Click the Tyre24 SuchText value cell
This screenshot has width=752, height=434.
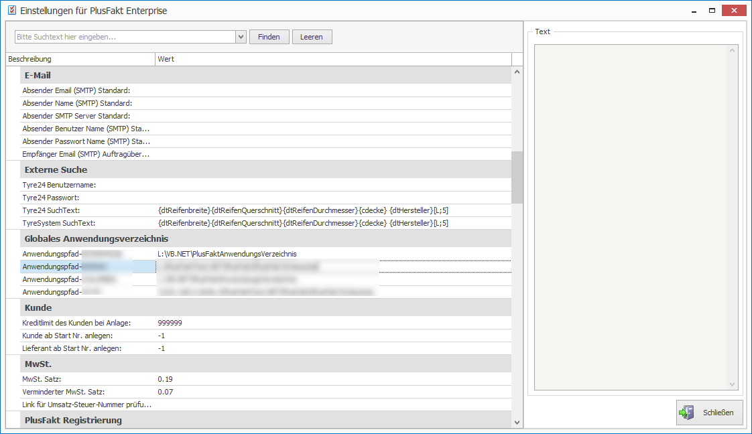pos(333,210)
